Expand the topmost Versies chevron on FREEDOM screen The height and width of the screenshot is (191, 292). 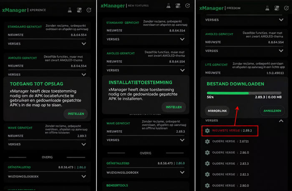pos(281,20)
